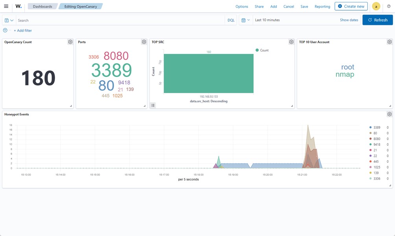Open the date quick menu calendar dropdown

point(245,20)
